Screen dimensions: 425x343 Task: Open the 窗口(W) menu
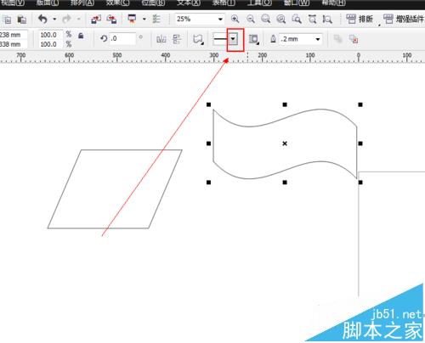(x=297, y=3)
